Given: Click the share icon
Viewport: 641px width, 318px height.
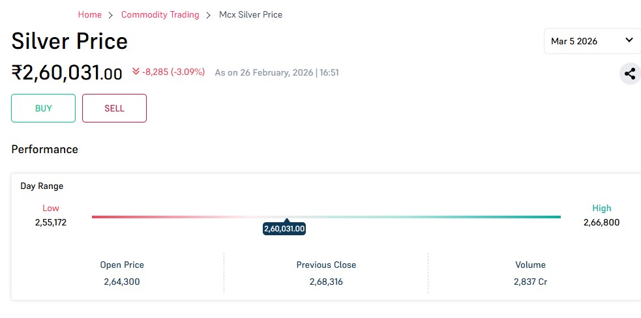Looking at the screenshot, I should pyautogui.click(x=629, y=74).
